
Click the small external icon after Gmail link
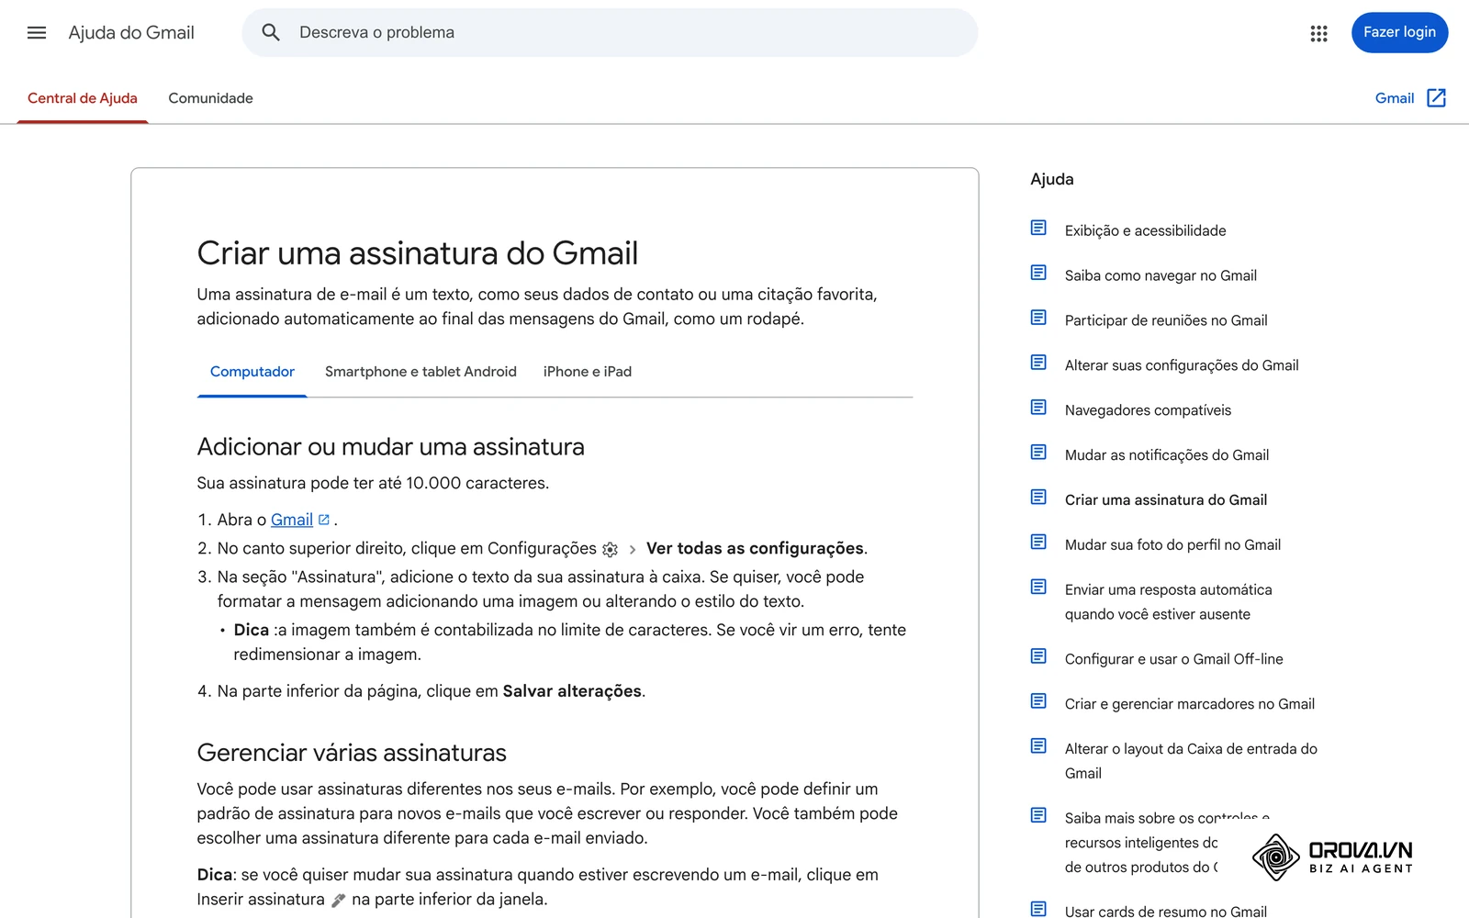coord(324,520)
